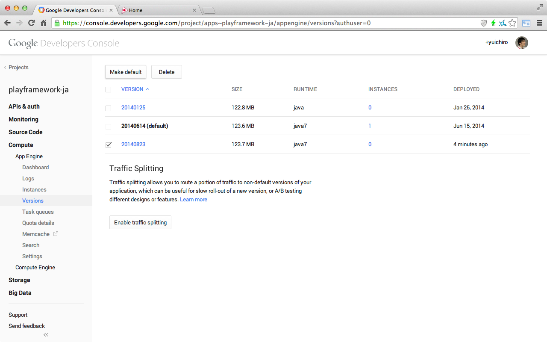
Task: Open the Chrome hamburger menu
Action: (x=539, y=23)
